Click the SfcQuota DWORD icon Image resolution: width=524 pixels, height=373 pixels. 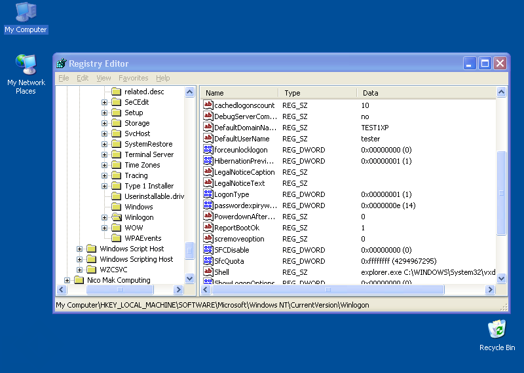[x=208, y=261]
